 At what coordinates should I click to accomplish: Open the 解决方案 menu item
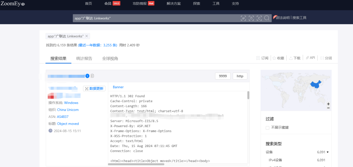pos(174,4)
